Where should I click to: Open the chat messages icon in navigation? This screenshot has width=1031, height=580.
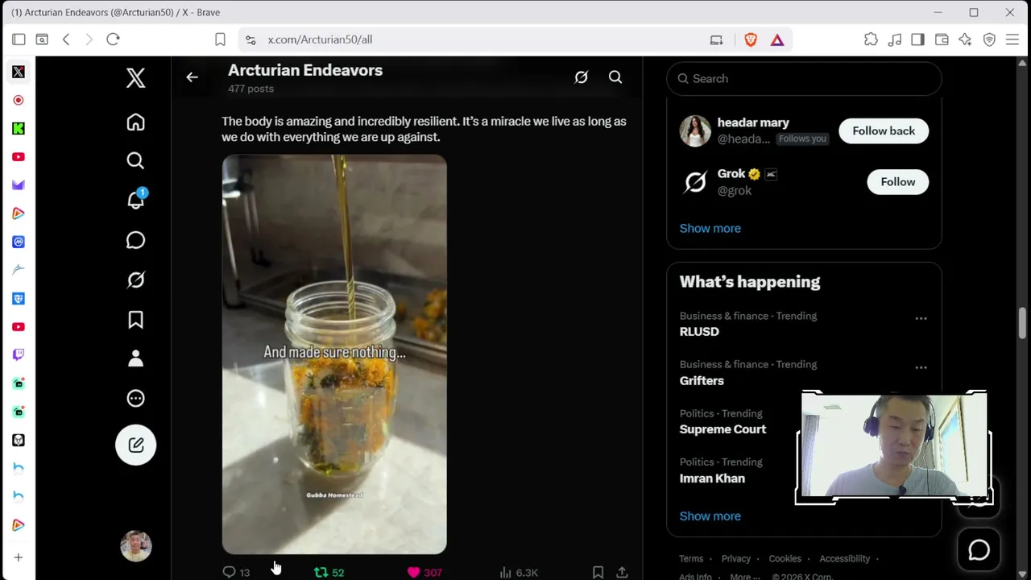tap(135, 240)
